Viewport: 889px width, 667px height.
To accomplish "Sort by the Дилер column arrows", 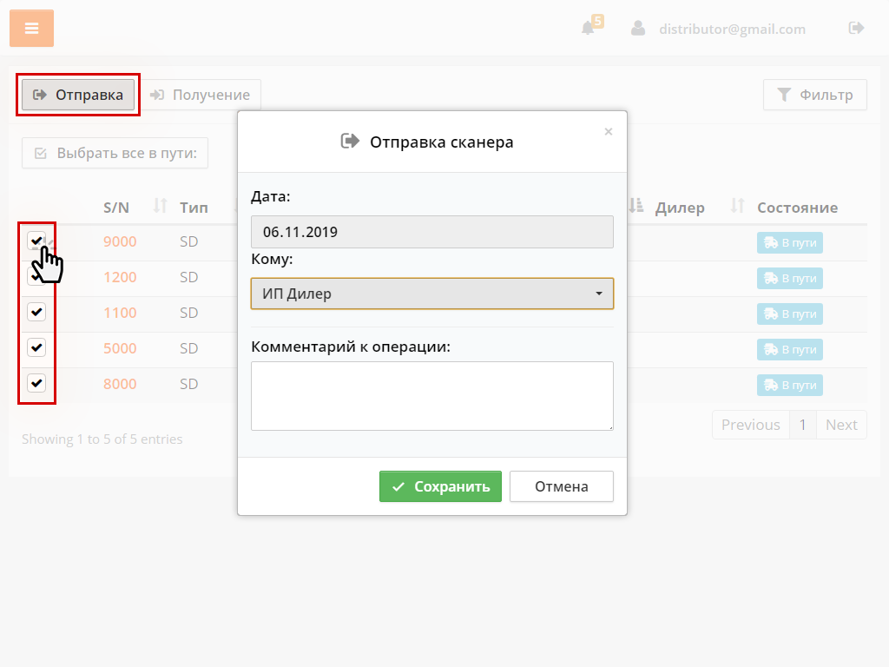I will pyautogui.click(x=737, y=207).
